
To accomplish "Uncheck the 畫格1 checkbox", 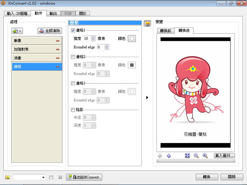I will (x=73, y=30).
